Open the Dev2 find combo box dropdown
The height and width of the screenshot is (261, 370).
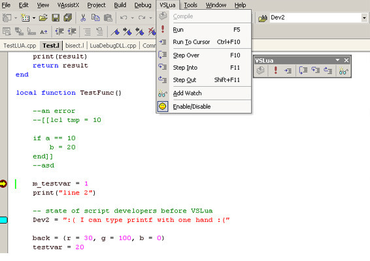click(364, 18)
